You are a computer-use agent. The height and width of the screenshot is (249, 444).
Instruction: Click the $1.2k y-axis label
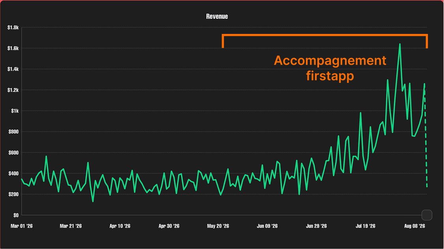pyautogui.click(x=13, y=90)
